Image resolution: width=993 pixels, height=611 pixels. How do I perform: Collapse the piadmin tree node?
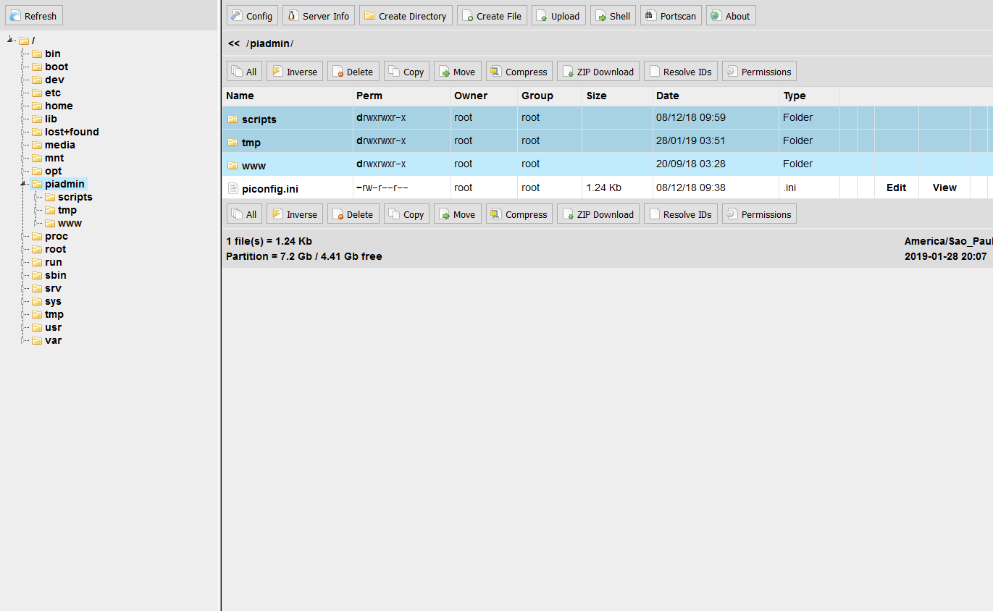[24, 184]
